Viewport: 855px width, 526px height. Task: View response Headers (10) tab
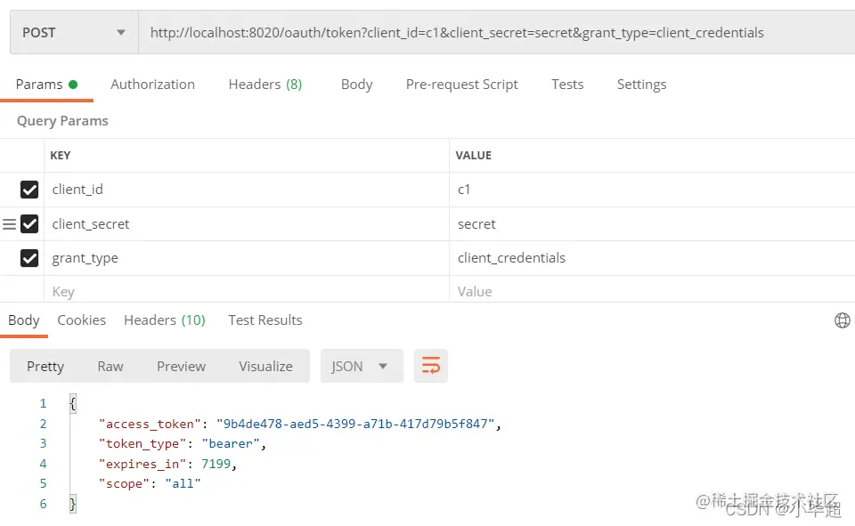[x=165, y=320]
